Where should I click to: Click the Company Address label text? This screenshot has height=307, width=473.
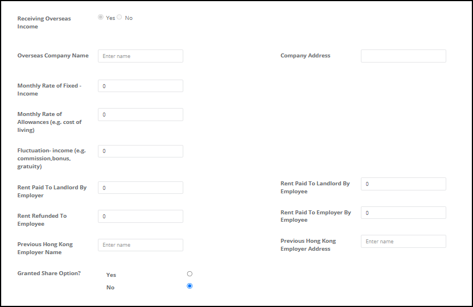tap(305, 56)
